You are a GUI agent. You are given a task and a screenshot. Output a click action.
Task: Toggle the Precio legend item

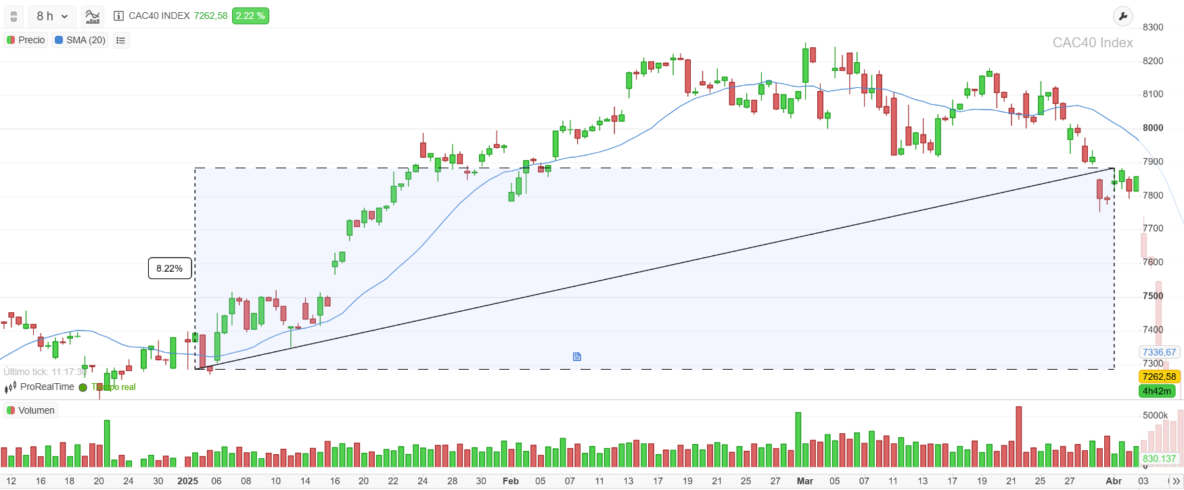point(26,41)
